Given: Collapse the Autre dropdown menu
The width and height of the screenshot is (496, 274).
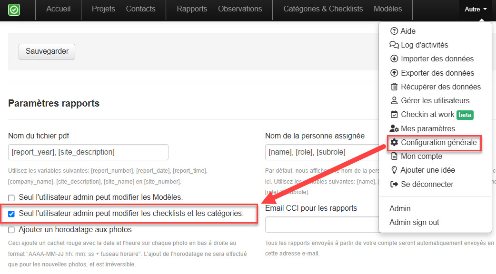Looking at the screenshot, I should (476, 10).
